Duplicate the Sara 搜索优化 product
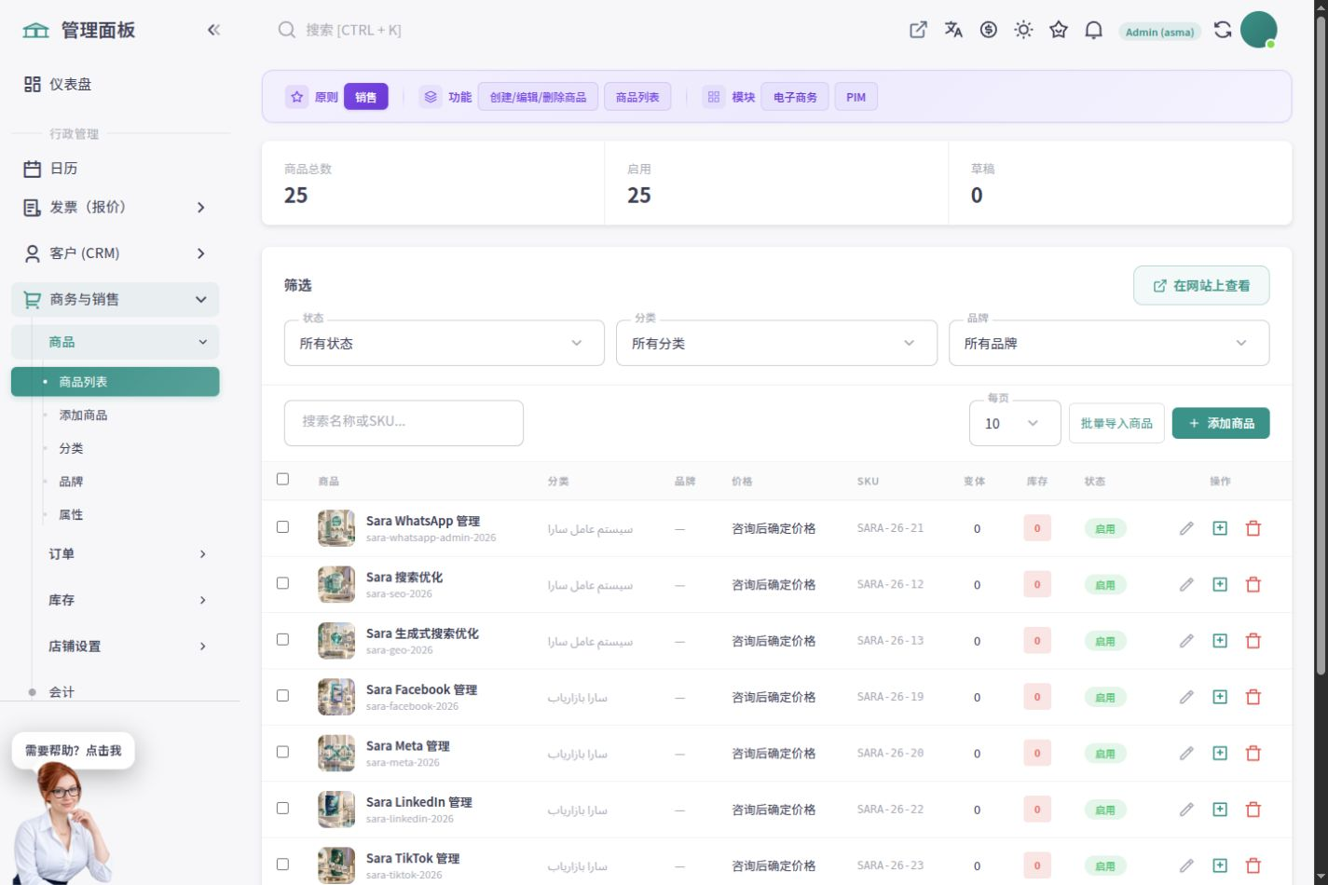1328x885 pixels. click(x=1220, y=584)
